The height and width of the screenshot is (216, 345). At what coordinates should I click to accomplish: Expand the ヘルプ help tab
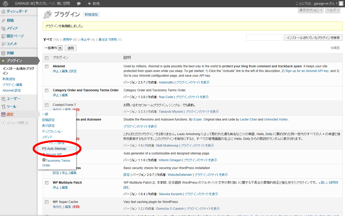332,10
